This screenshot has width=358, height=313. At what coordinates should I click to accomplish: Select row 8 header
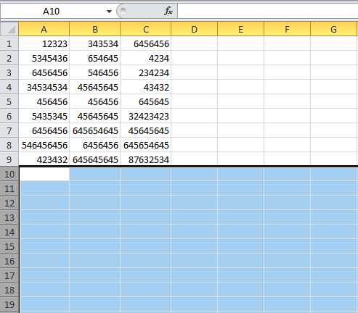click(x=9, y=145)
